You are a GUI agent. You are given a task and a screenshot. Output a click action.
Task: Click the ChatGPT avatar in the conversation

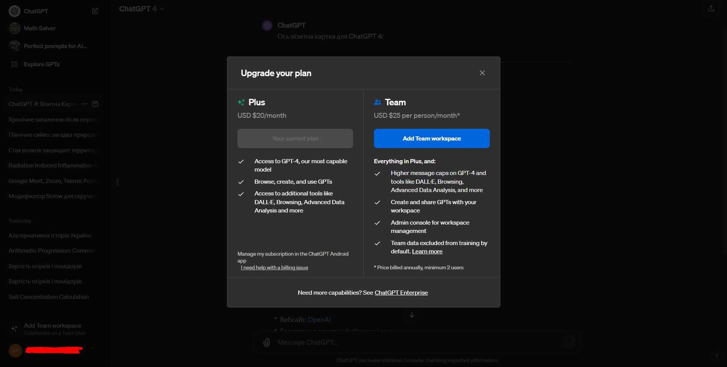click(267, 25)
